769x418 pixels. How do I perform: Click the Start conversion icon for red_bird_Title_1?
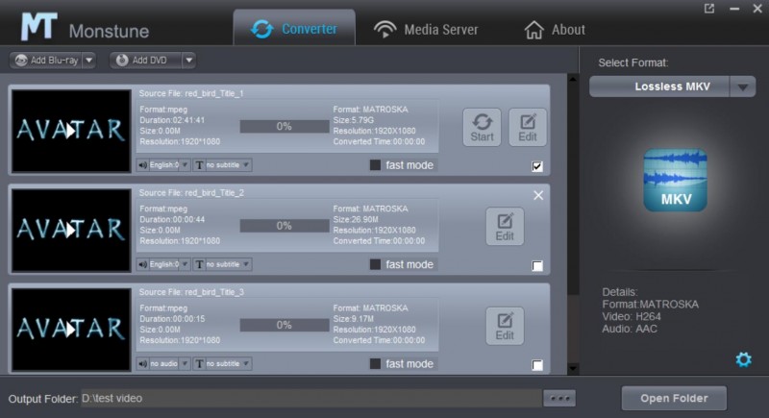(x=482, y=127)
